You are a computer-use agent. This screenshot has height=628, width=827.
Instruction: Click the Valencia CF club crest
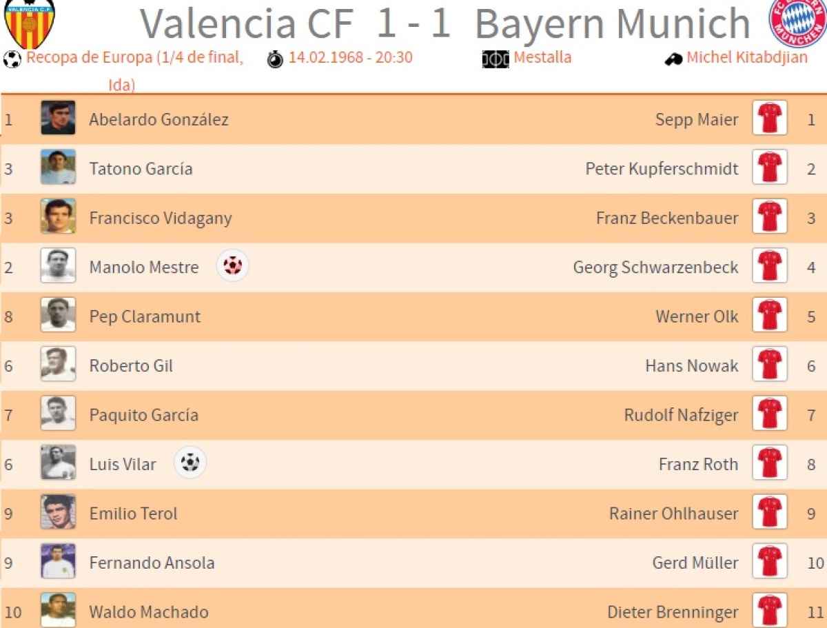(29, 23)
